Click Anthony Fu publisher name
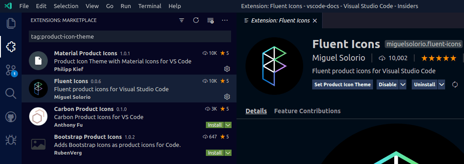The width and height of the screenshot is (464, 164). (68, 125)
